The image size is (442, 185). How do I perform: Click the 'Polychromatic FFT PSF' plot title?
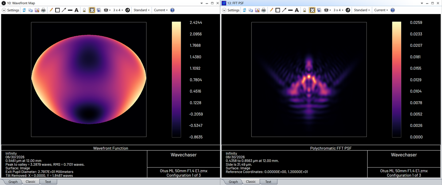click(331, 148)
